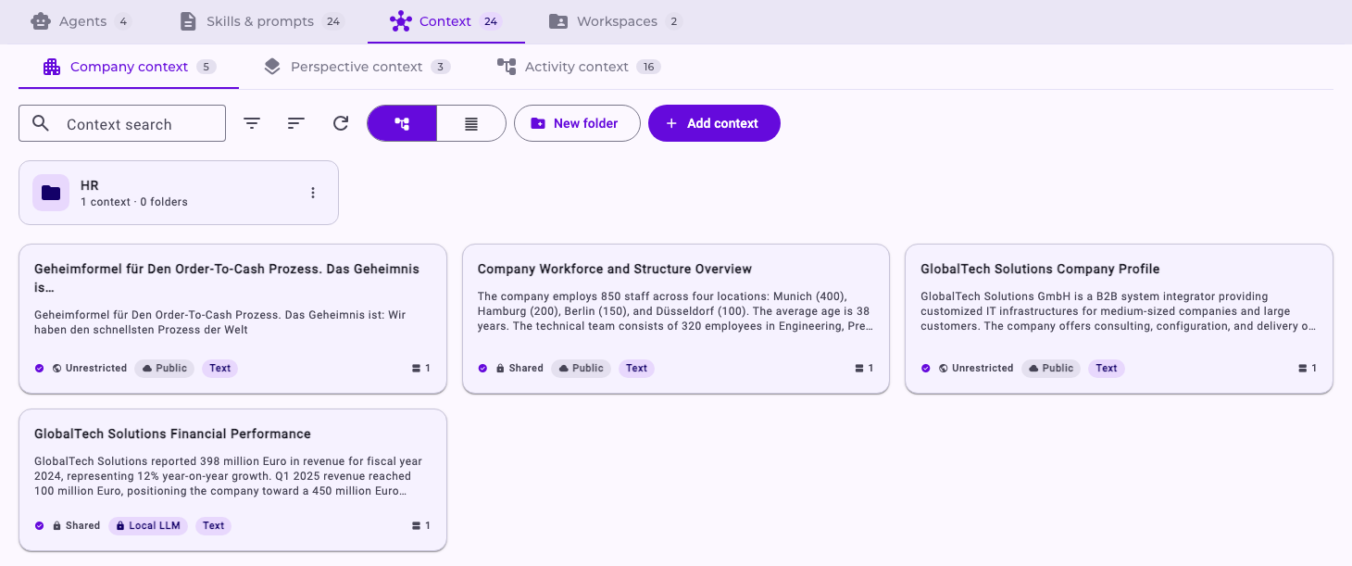Open the Agents tab
Viewport: 1352px width, 566px height.
[x=81, y=21]
